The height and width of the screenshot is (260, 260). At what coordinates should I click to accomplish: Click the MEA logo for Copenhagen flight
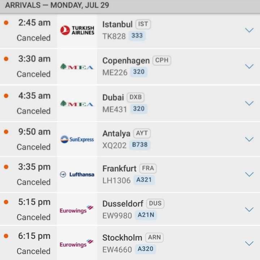[x=77, y=67]
